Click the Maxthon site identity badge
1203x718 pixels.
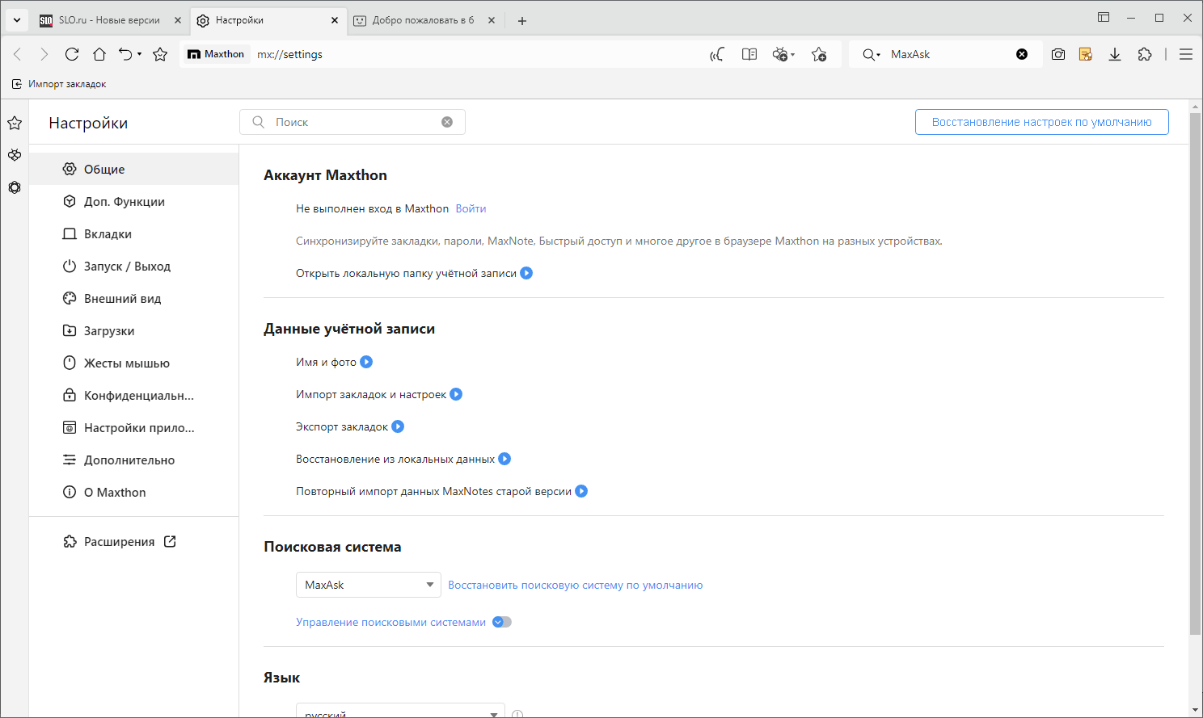[x=216, y=54]
